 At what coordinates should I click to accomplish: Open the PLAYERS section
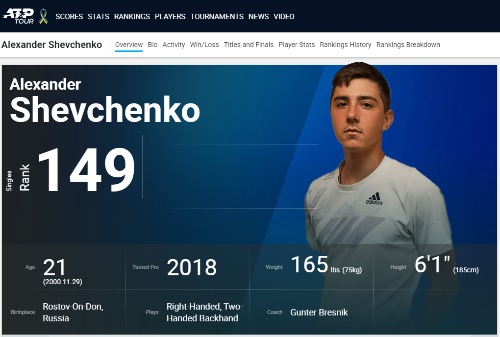click(170, 17)
